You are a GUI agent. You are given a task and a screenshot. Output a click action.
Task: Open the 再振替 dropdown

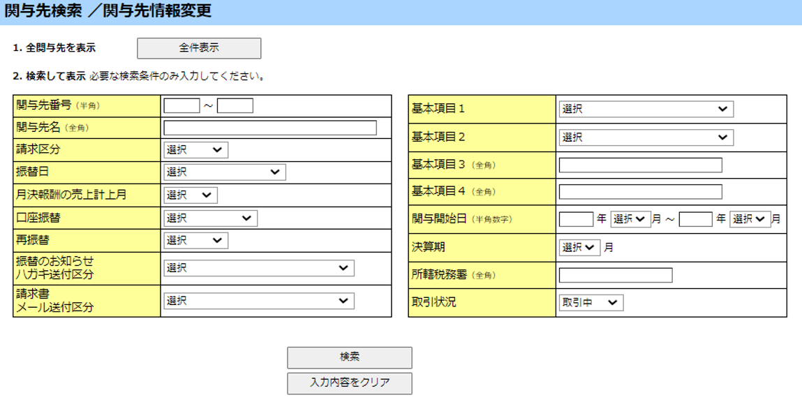click(195, 241)
